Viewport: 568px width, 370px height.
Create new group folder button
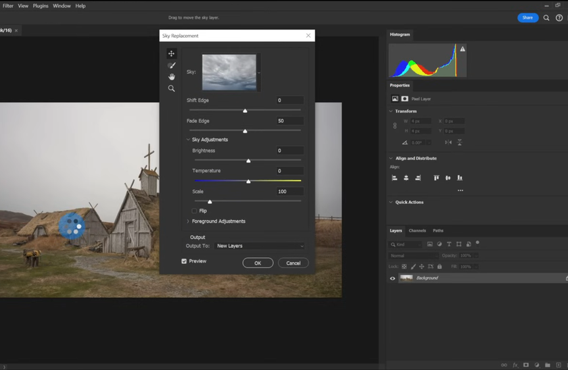(x=548, y=365)
